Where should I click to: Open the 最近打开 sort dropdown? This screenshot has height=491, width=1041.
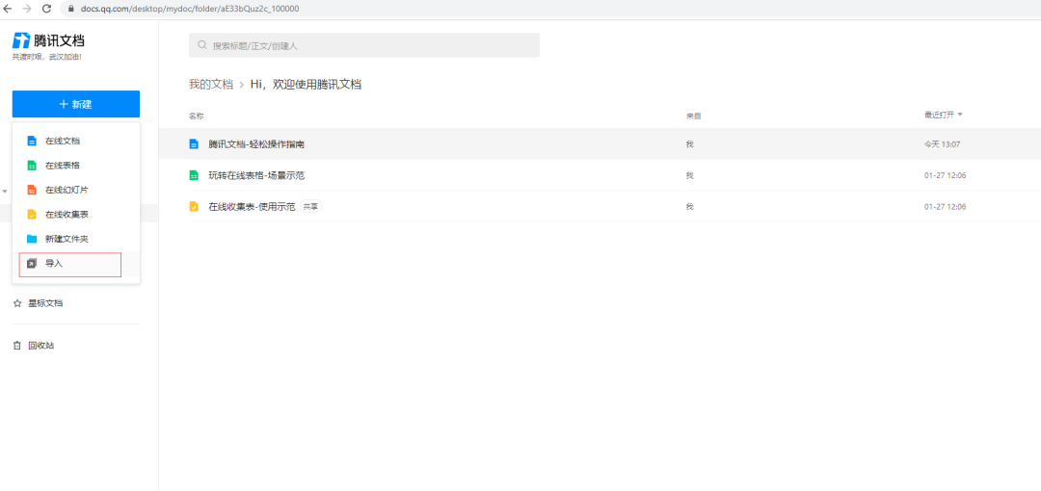(944, 115)
